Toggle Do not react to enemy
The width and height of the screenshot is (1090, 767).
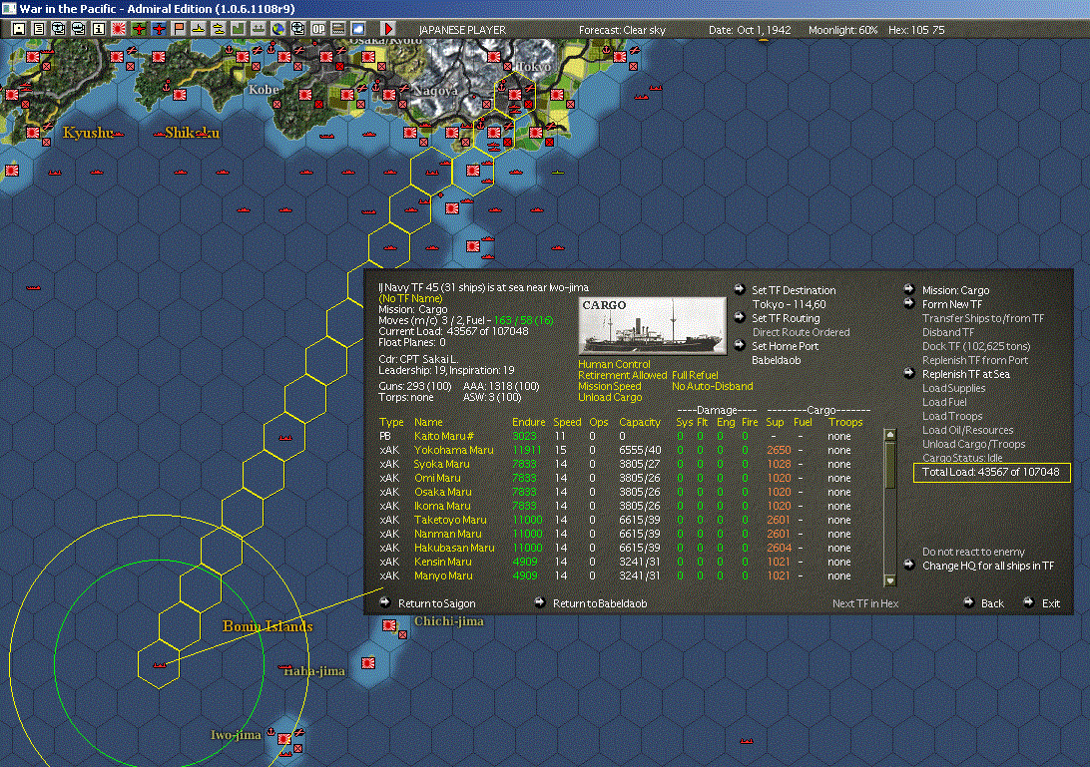click(973, 552)
